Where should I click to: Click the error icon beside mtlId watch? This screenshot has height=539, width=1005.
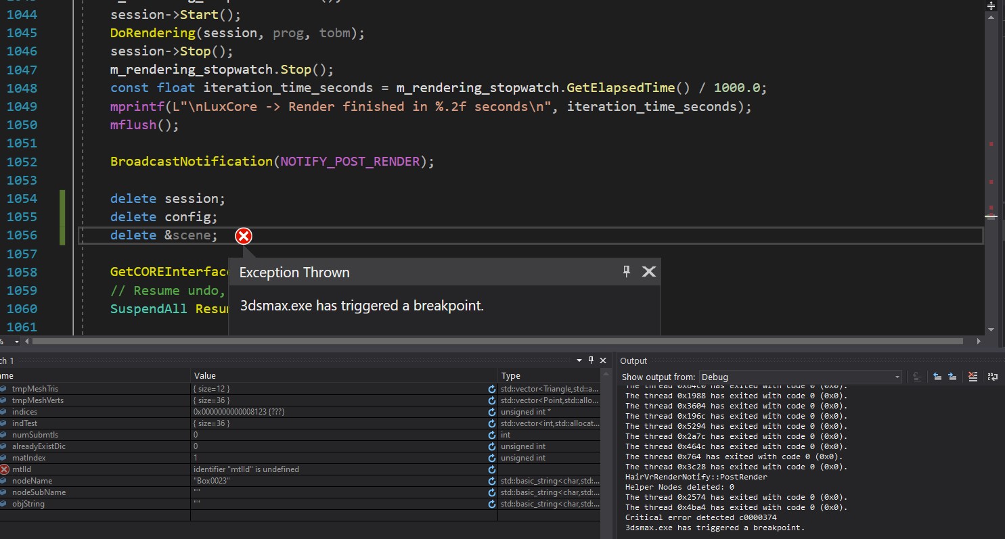pos(4,469)
